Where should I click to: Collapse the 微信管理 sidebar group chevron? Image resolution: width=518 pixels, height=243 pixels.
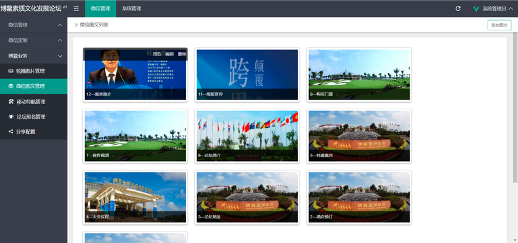pyautogui.click(x=60, y=25)
